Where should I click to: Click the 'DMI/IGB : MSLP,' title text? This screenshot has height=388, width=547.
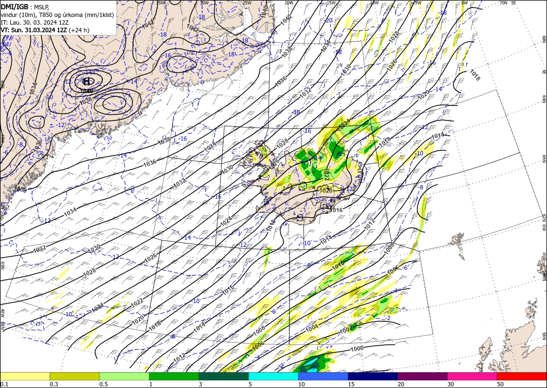25,6
